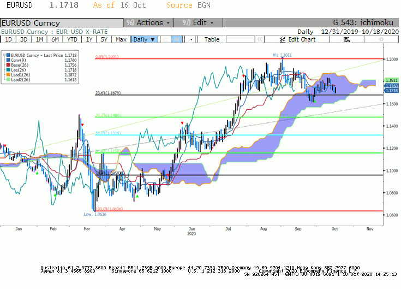401x289 pixels.
Task: Click the empty field beside Table
Action: 241,39
